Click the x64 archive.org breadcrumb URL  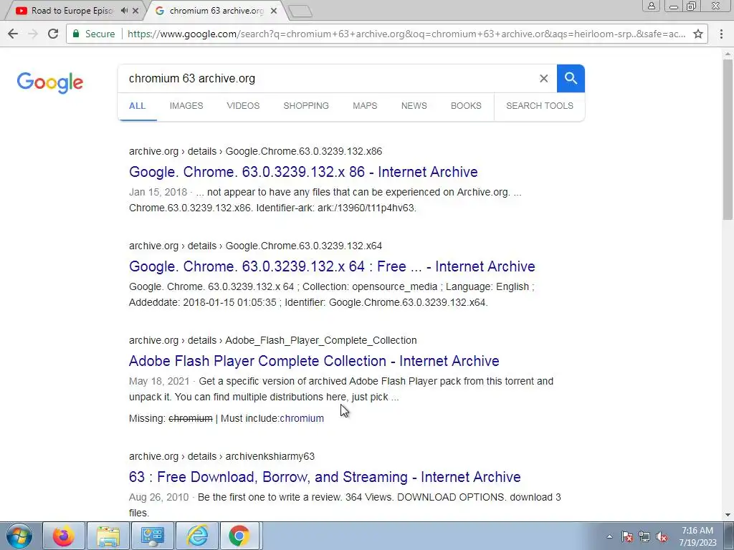coord(256,246)
